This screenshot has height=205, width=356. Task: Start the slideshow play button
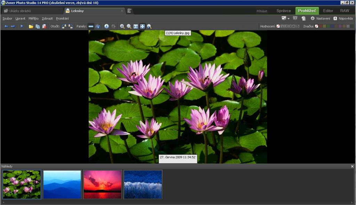22,26
